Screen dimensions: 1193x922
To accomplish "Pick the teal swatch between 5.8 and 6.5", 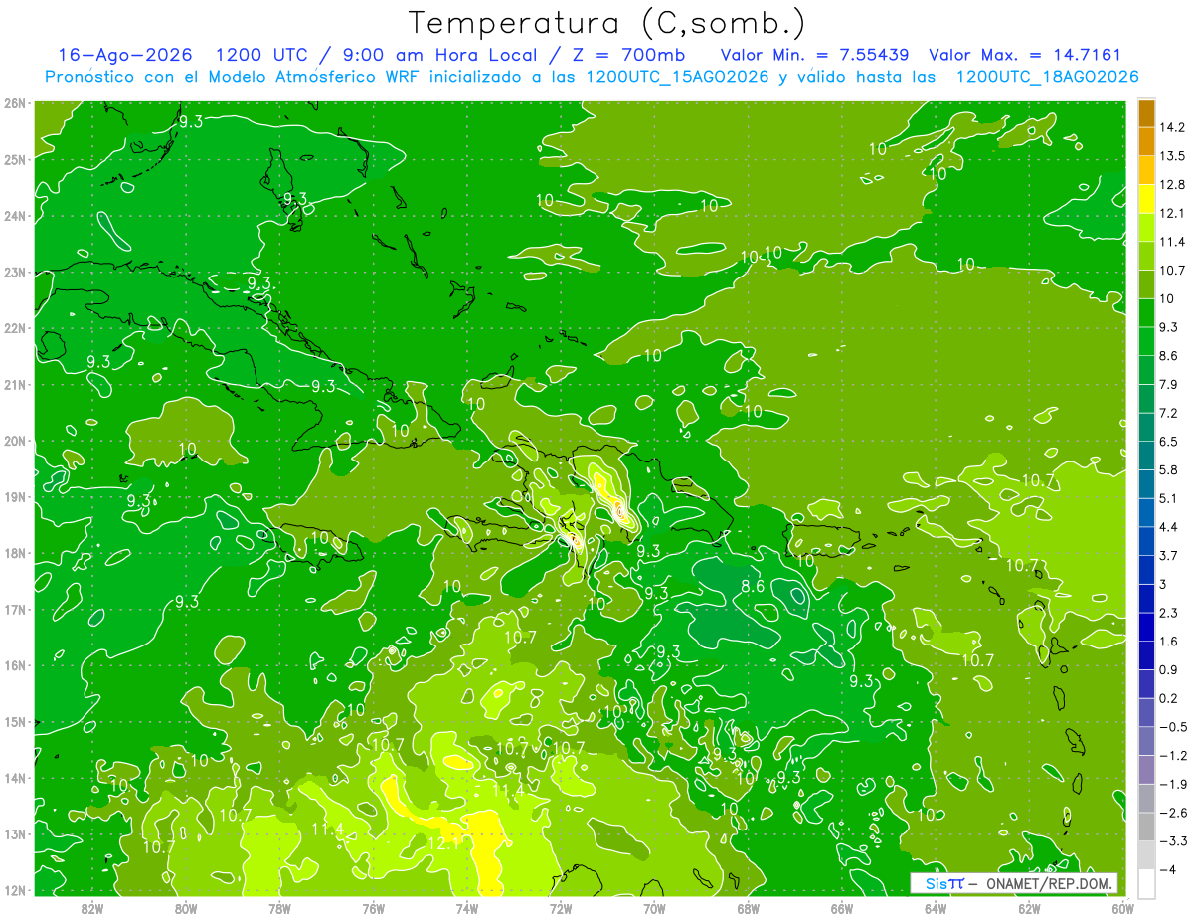I will tap(1146, 455).
